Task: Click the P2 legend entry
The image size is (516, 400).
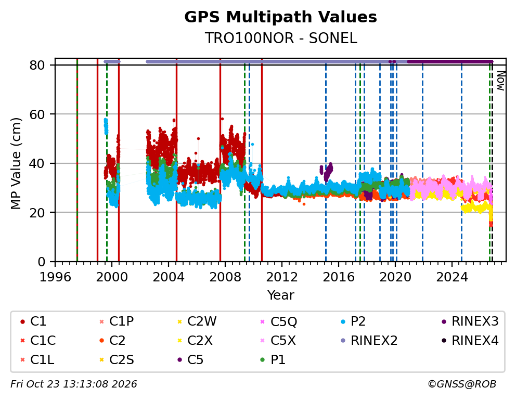Action: (x=353, y=321)
